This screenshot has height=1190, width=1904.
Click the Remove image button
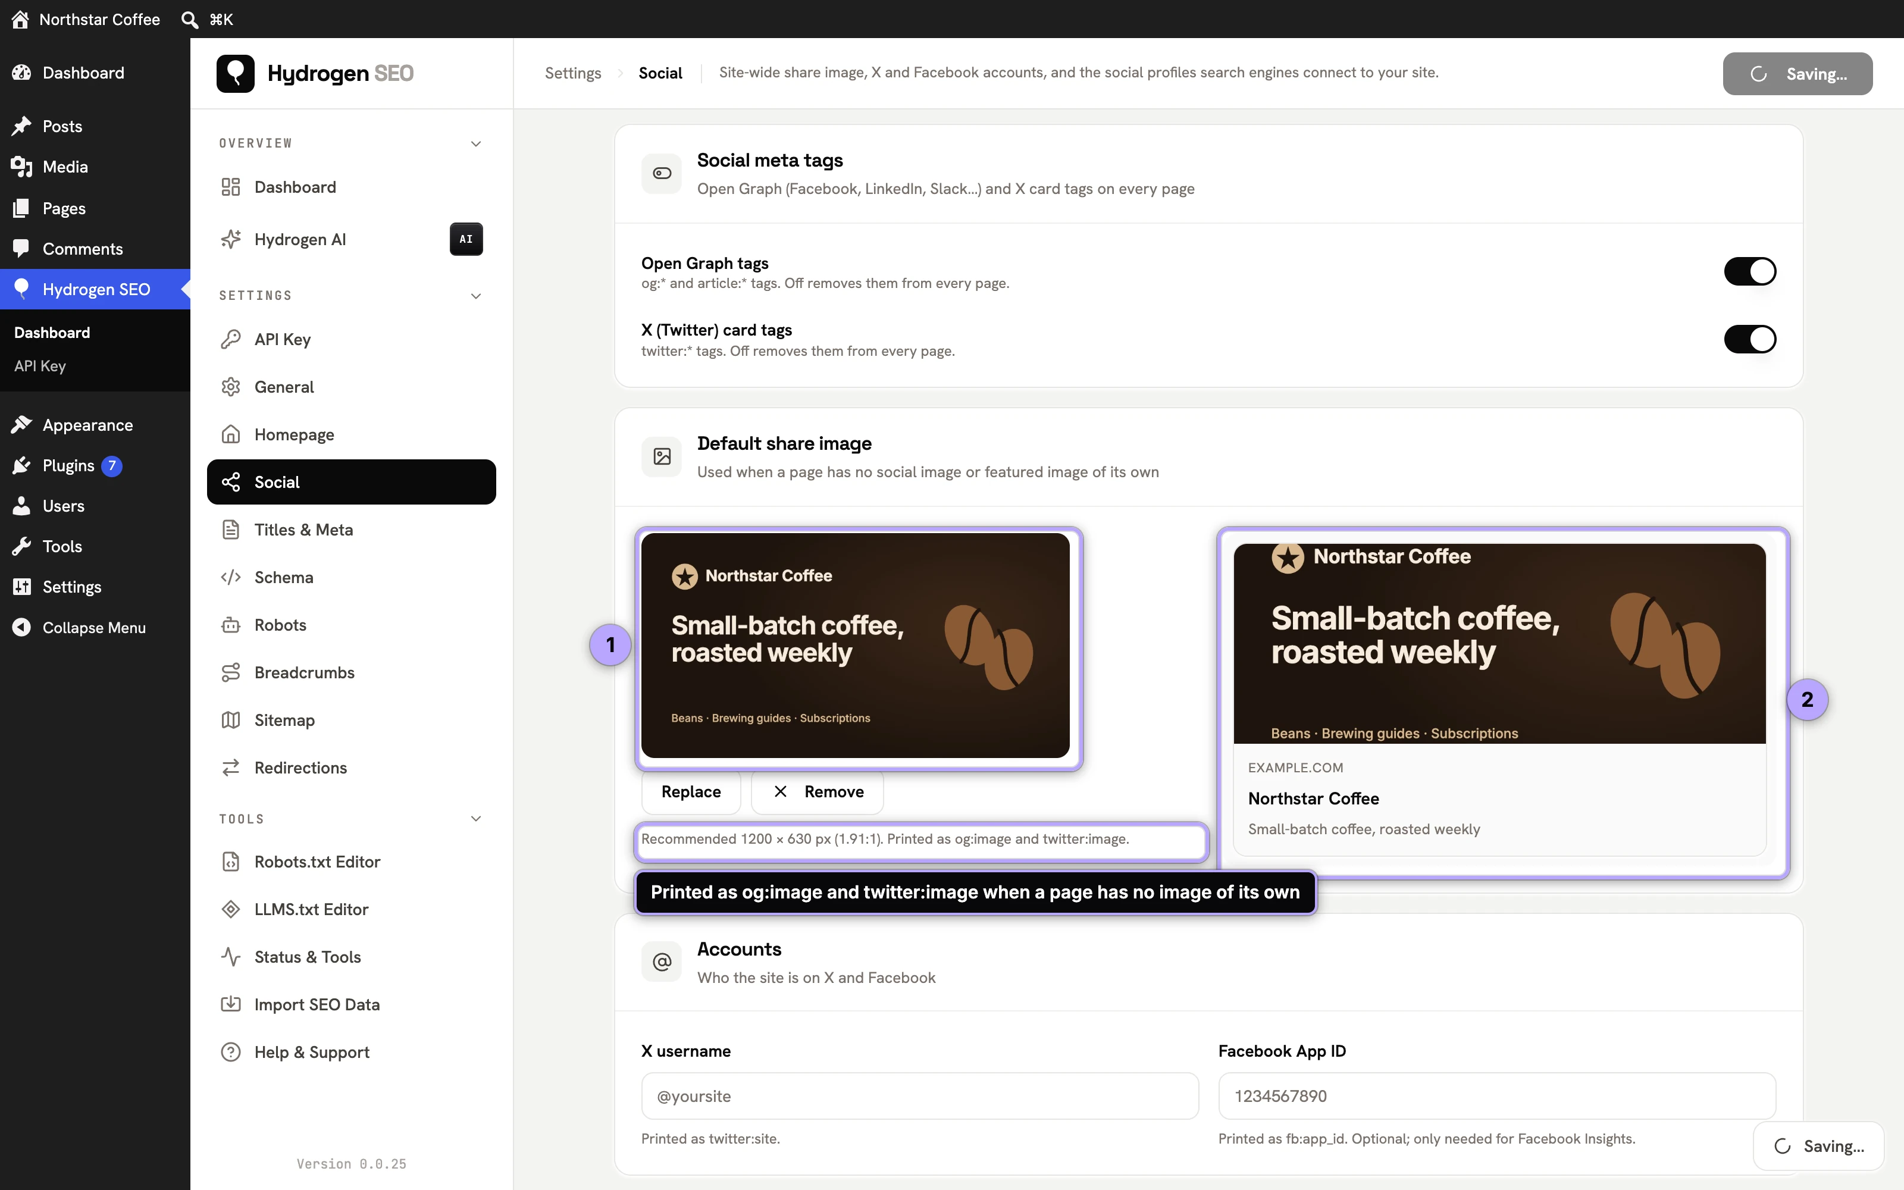pyautogui.click(x=818, y=792)
